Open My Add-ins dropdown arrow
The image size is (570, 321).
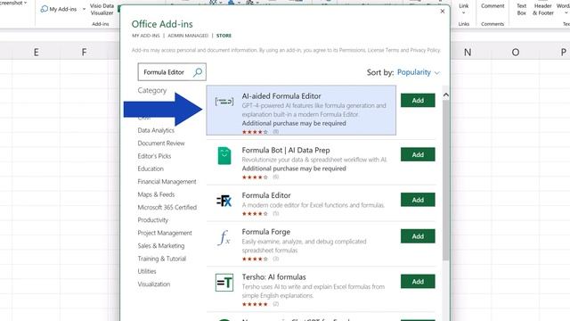(84, 9)
